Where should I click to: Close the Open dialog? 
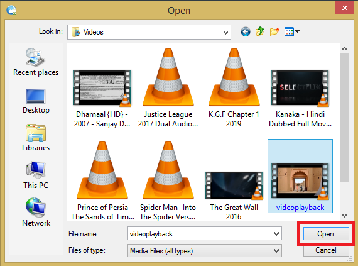click(x=344, y=8)
